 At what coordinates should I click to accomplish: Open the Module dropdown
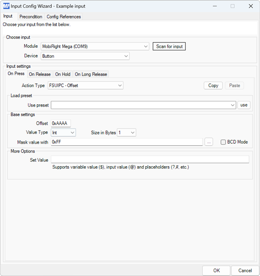(146, 46)
